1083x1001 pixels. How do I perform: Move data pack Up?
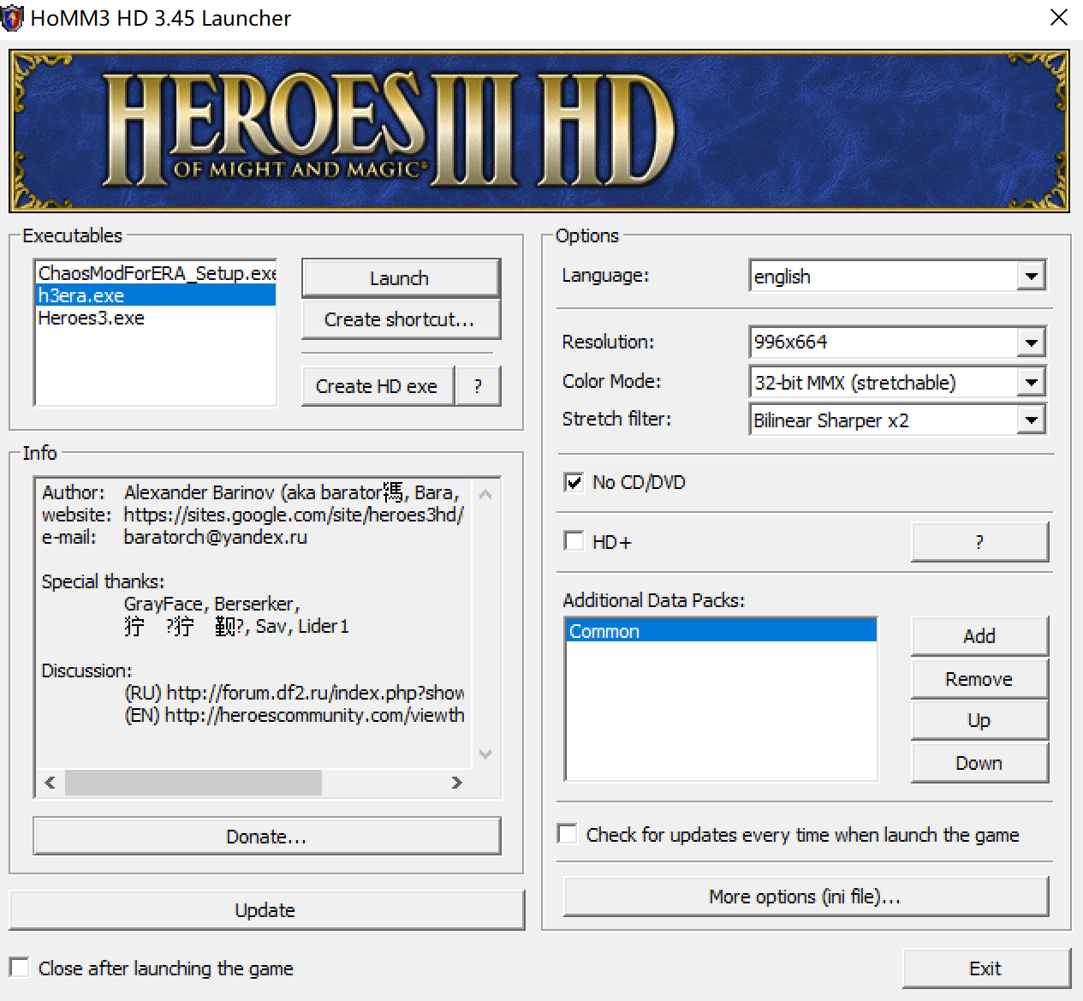tap(979, 720)
